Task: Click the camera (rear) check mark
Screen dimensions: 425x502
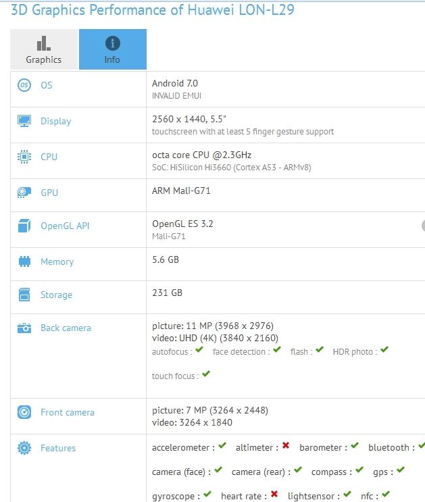Action: (x=298, y=470)
